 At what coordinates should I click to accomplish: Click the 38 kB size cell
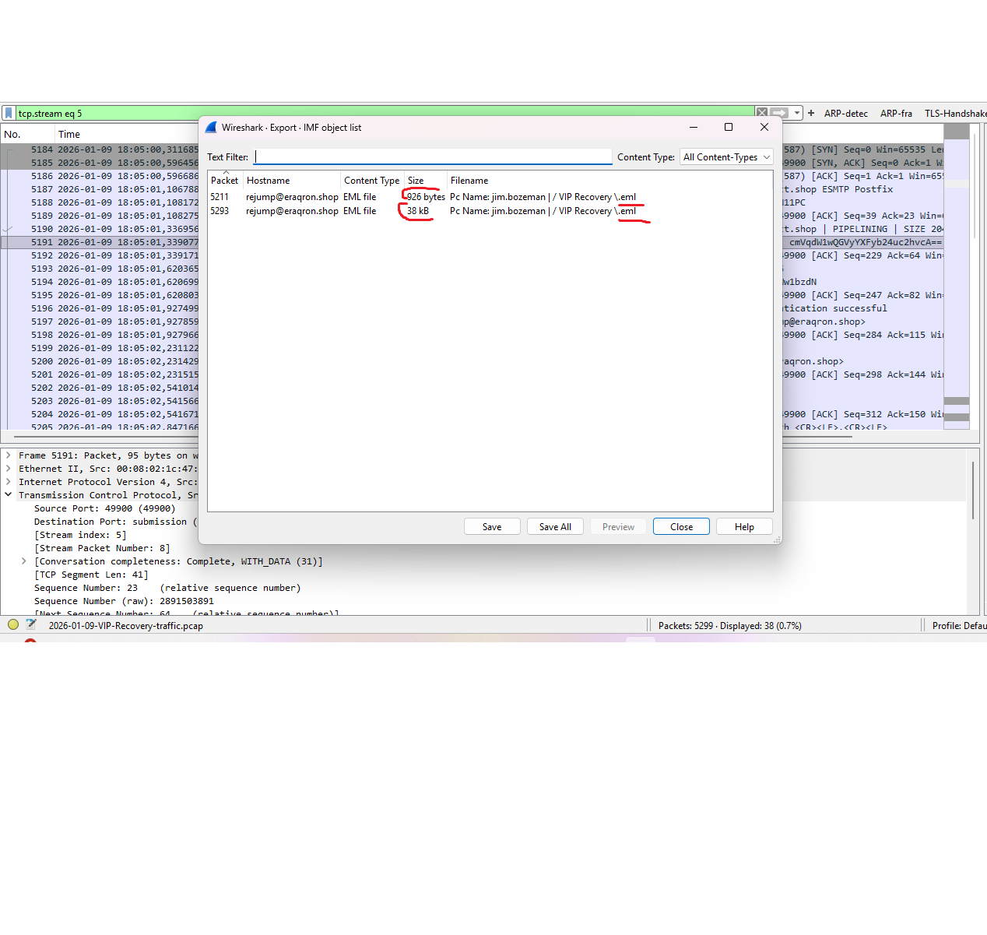418,211
